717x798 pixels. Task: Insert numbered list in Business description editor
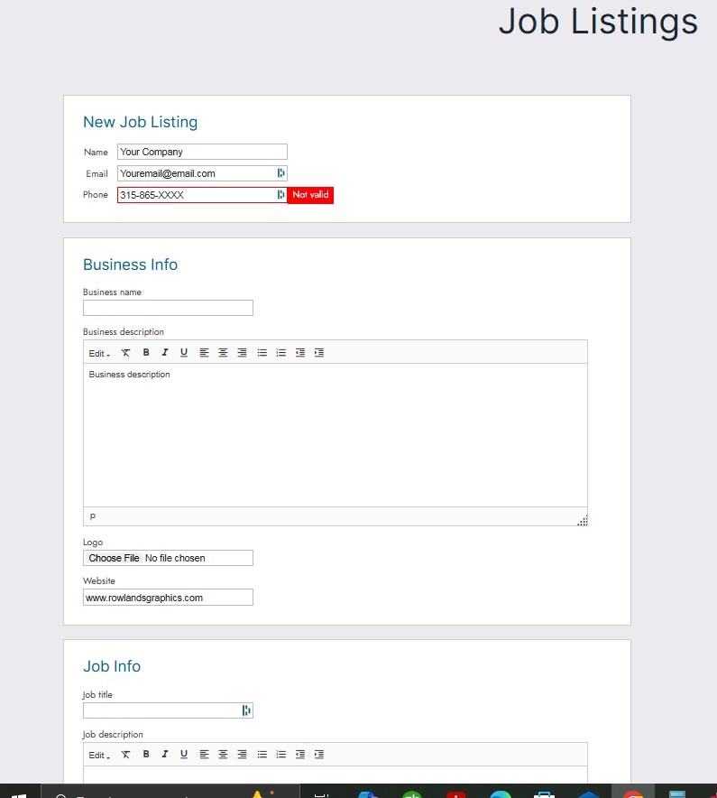(x=280, y=353)
